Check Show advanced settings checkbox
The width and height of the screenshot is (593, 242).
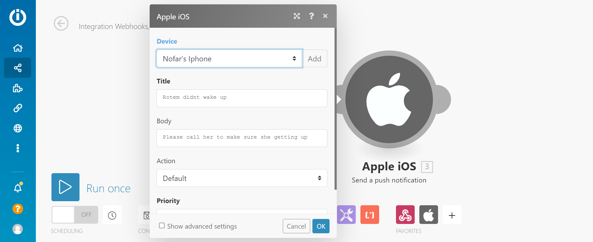point(162,226)
